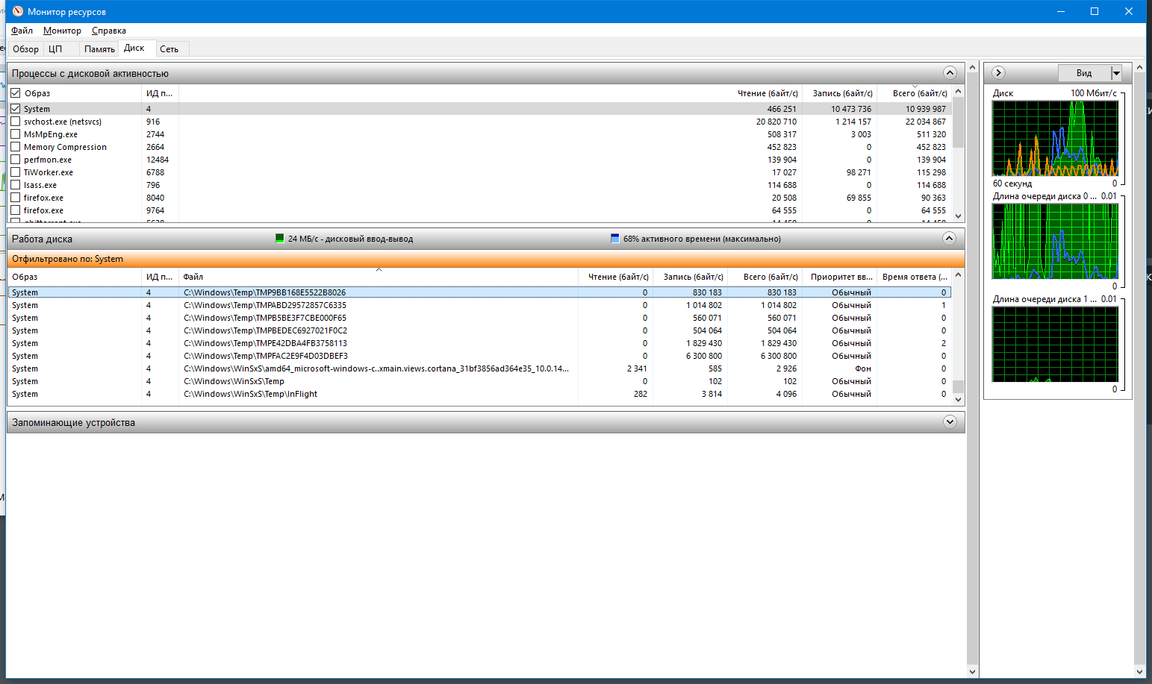Open the Сеть tab
Image resolution: width=1152 pixels, height=684 pixels.
[169, 49]
